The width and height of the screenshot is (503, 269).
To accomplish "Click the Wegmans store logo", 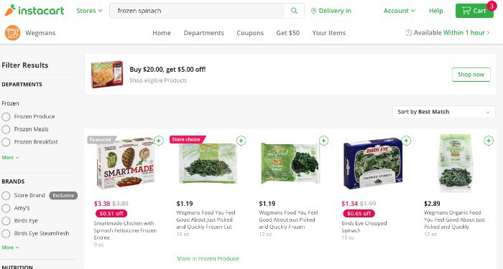I will (x=12, y=33).
